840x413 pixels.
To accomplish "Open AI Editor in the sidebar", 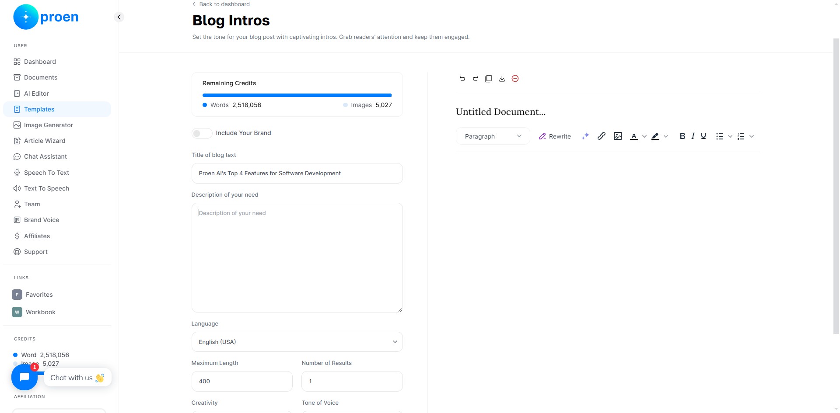I will pyautogui.click(x=57, y=94).
